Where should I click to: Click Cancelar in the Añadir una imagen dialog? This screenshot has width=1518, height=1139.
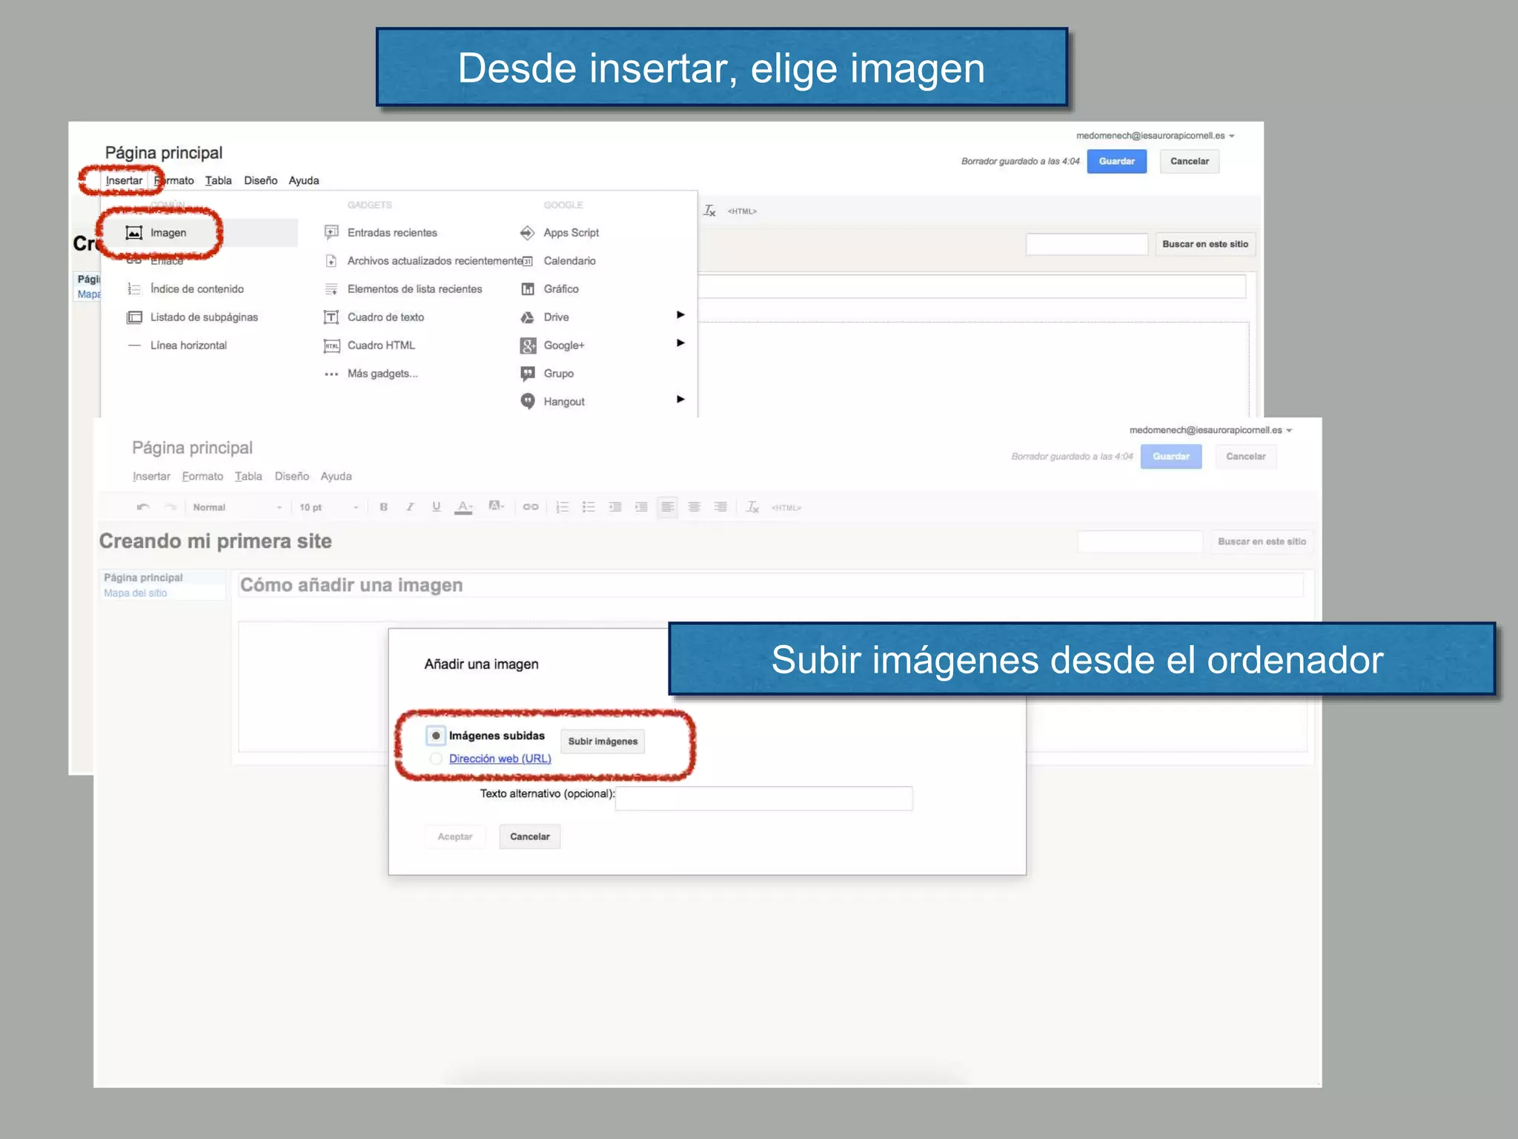(530, 836)
